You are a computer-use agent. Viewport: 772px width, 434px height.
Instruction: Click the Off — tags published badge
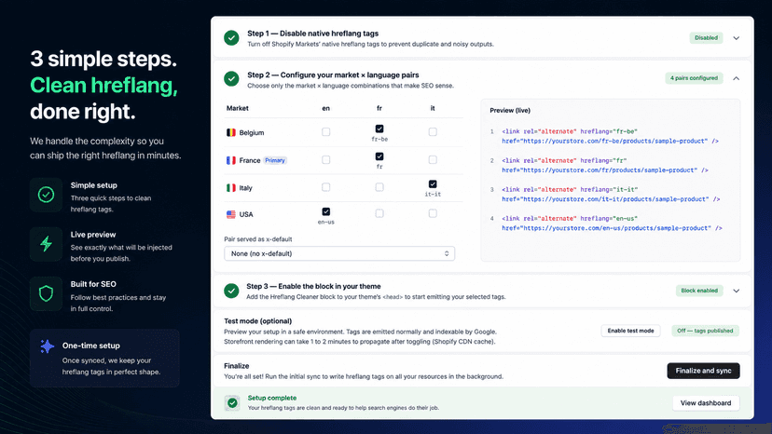(705, 331)
